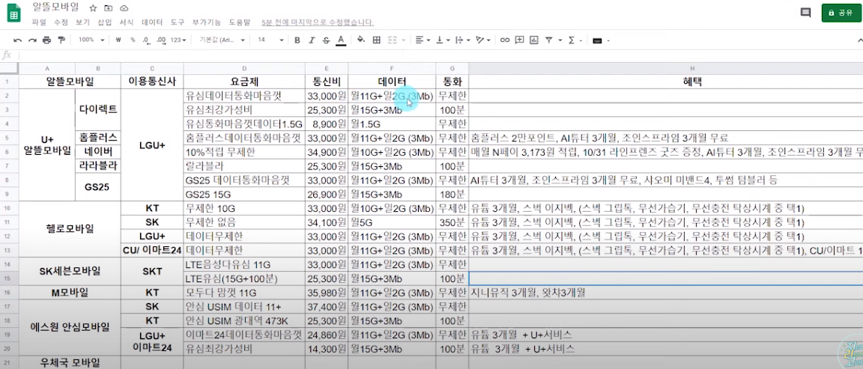
Task: Click the document title 알뜰모바일
Action: (x=55, y=7)
